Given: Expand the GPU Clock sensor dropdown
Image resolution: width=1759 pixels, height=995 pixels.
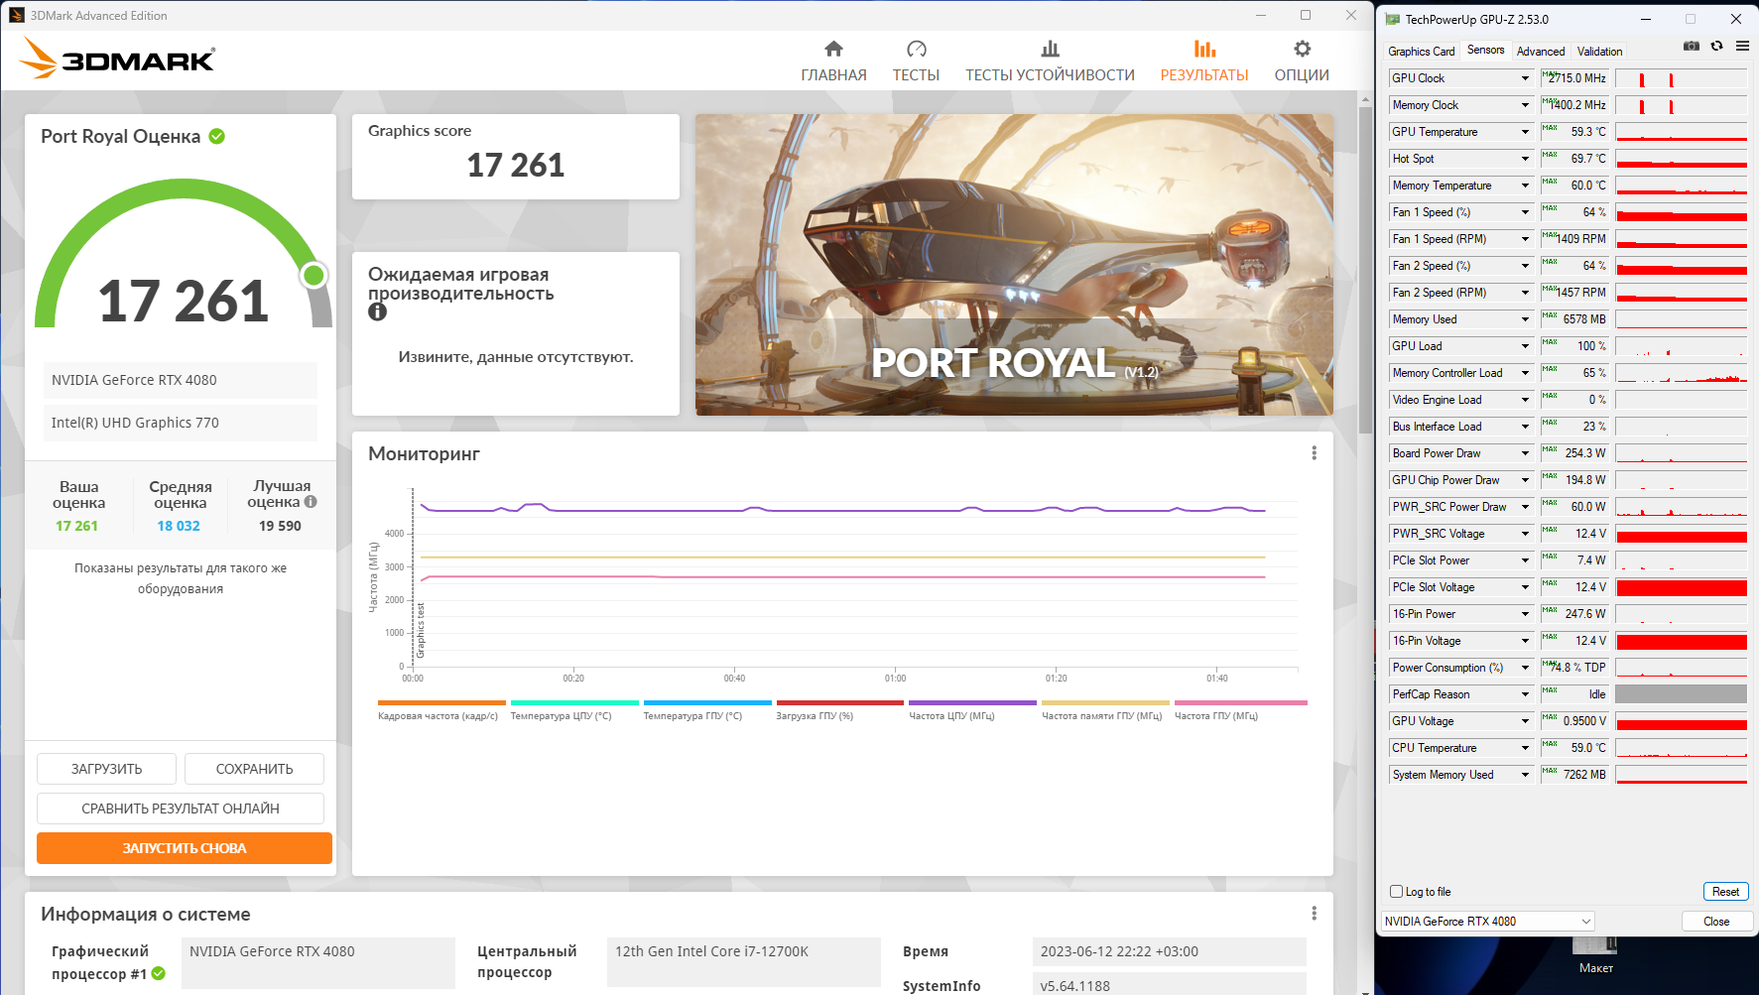Looking at the screenshot, I should pos(1525,78).
